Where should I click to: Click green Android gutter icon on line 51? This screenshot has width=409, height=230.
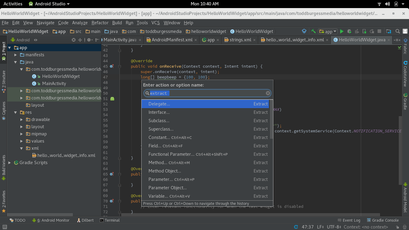pyautogui.click(x=112, y=99)
